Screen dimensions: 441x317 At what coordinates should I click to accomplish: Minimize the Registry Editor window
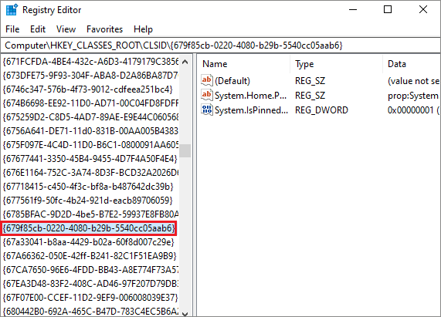point(353,9)
